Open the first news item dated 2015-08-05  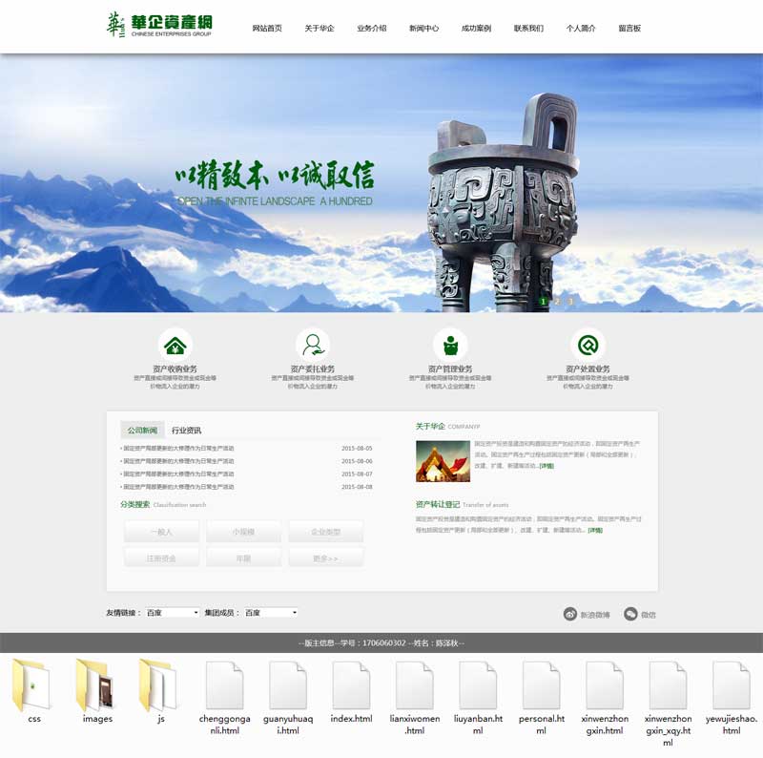click(x=177, y=448)
